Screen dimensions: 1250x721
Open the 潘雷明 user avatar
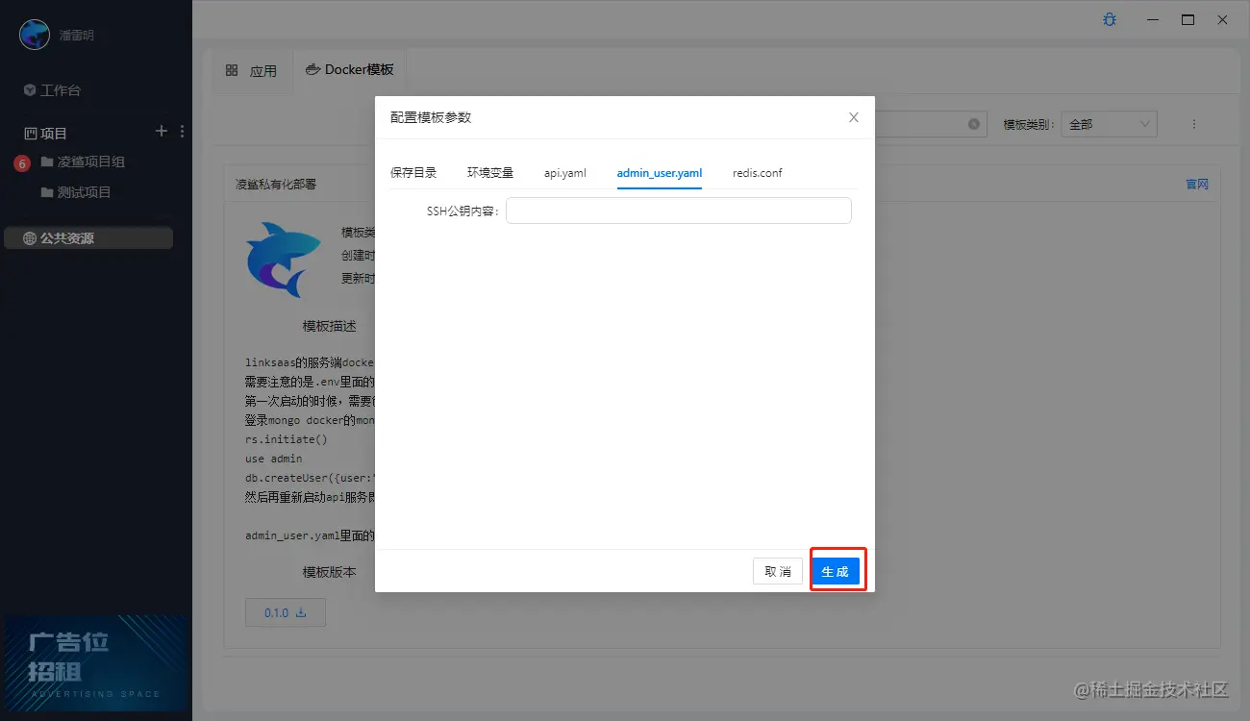(x=34, y=34)
